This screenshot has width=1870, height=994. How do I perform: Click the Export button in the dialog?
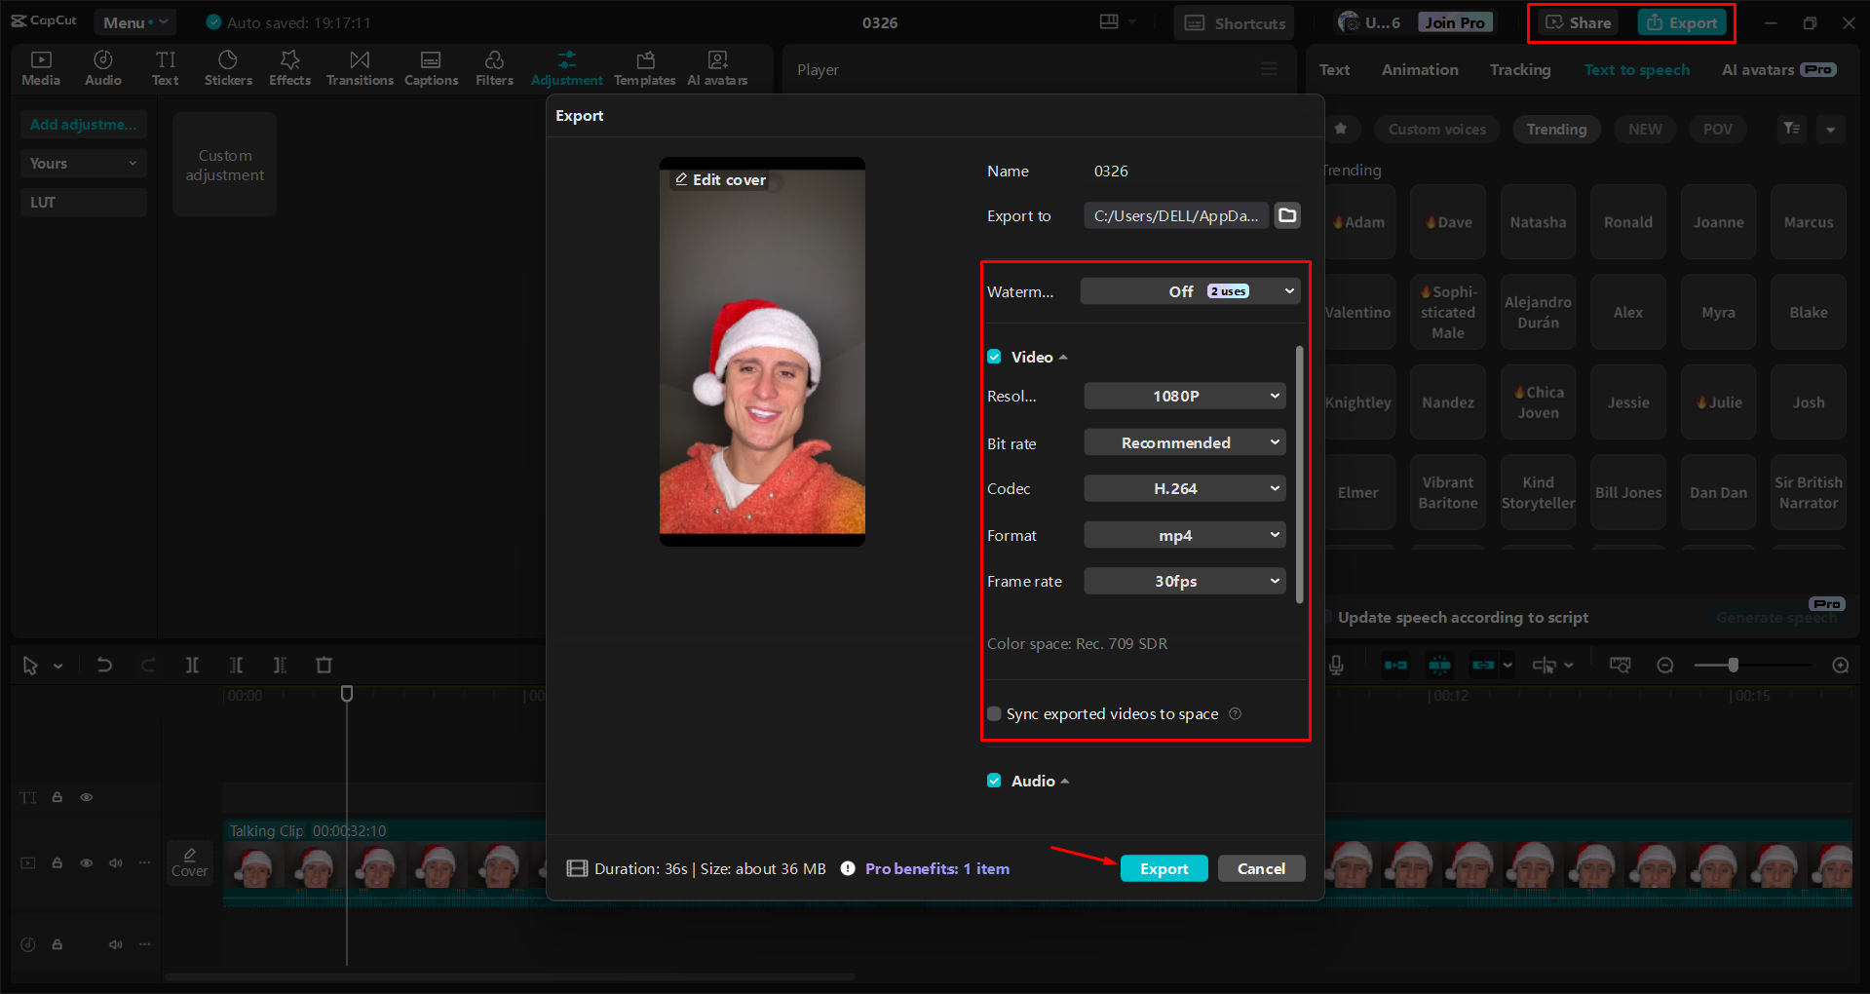pyautogui.click(x=1164, y=868)
